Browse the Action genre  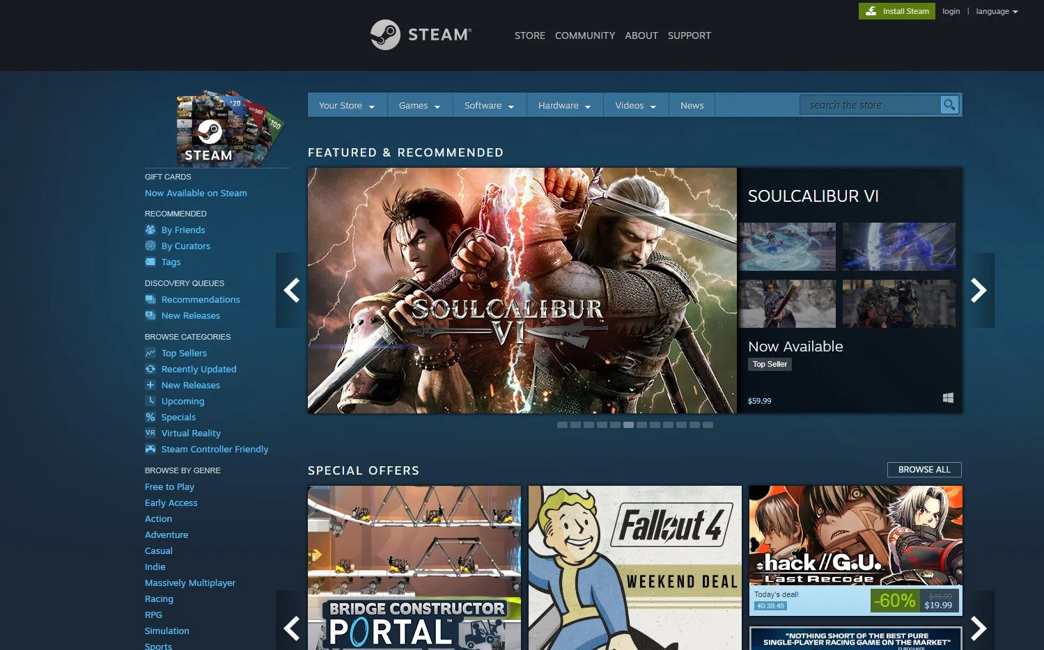[158, 518]
